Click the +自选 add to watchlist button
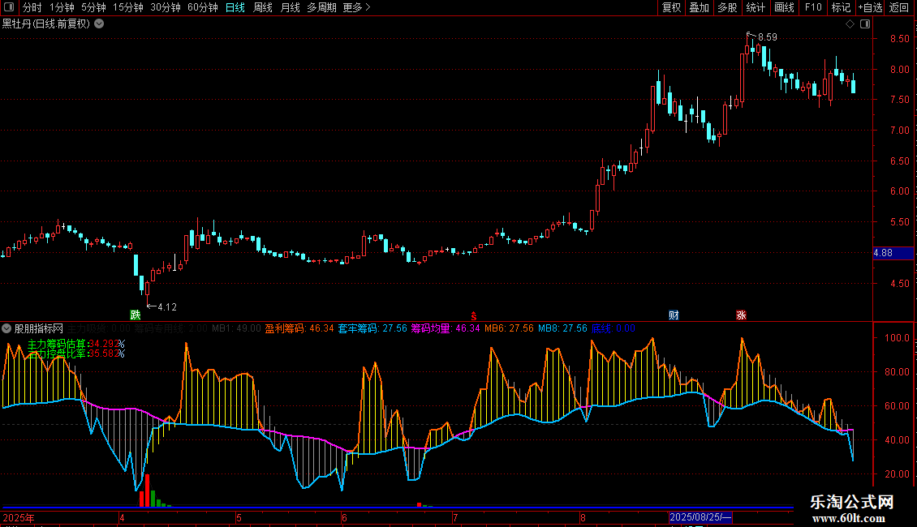 tap(870, 8)
